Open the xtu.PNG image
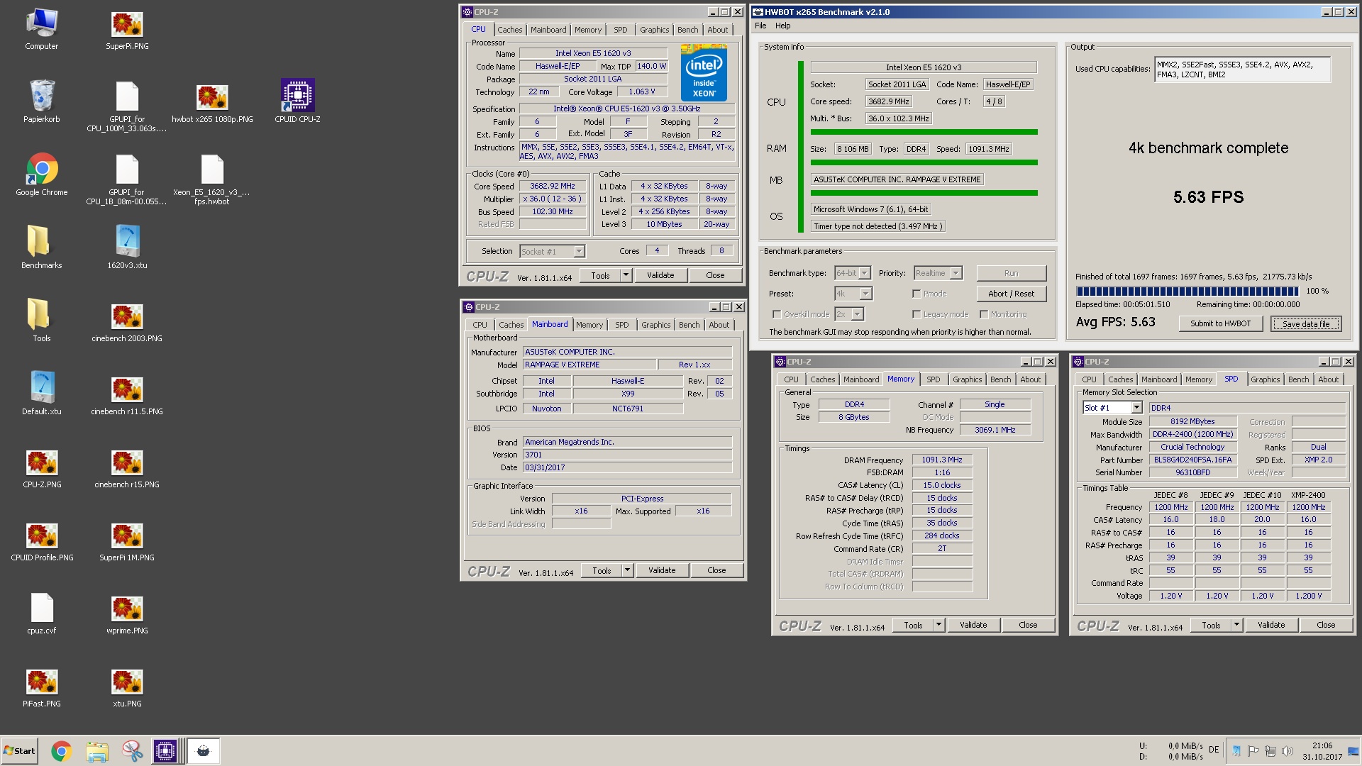 [127, 687]
